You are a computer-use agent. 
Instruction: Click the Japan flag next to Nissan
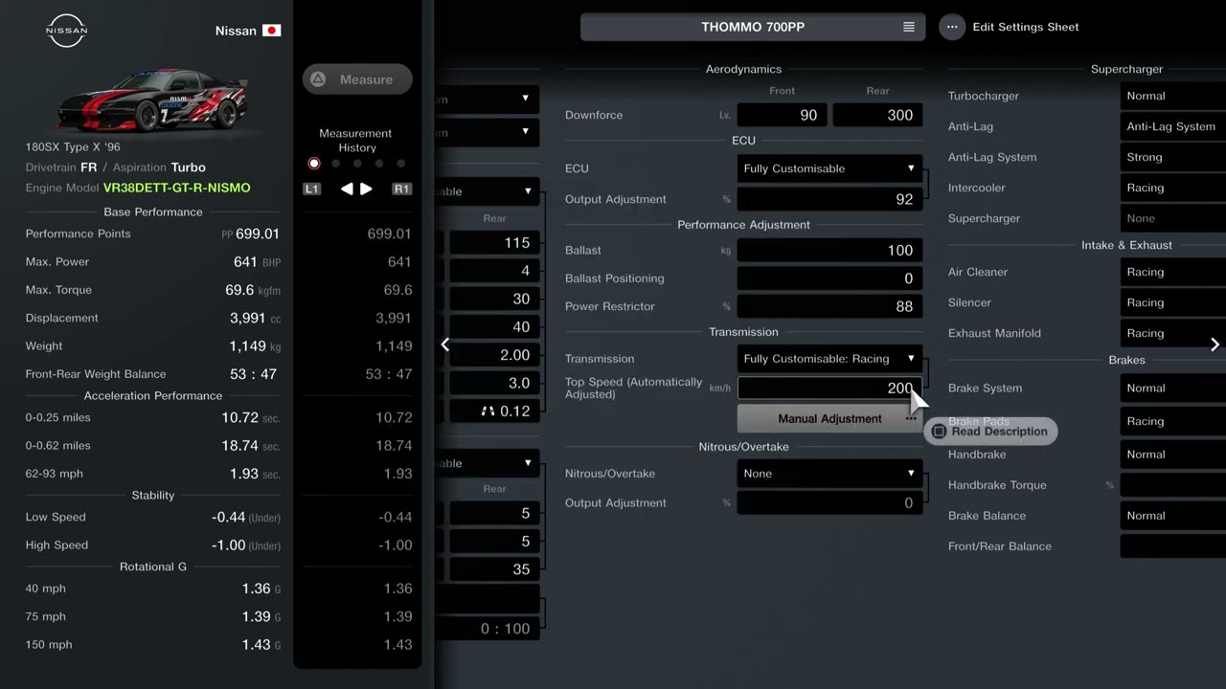pyautogui.click(x=271, y=31)
